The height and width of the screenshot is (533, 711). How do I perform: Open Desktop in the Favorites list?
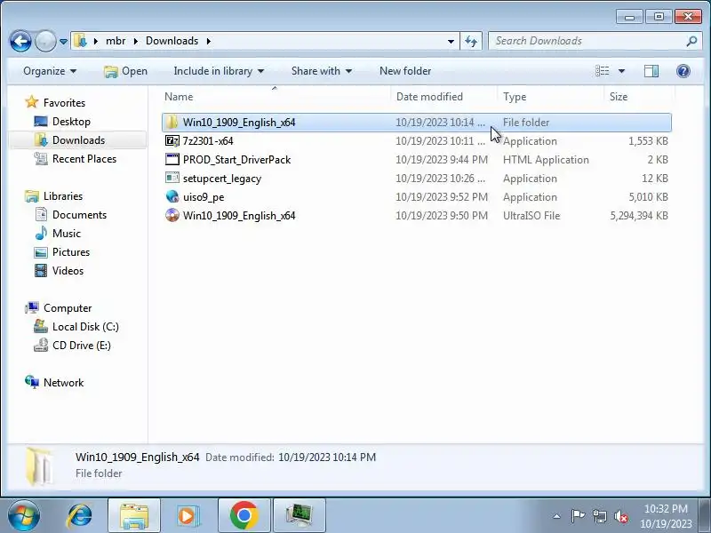pyautogui.click(x=71, y=122)
